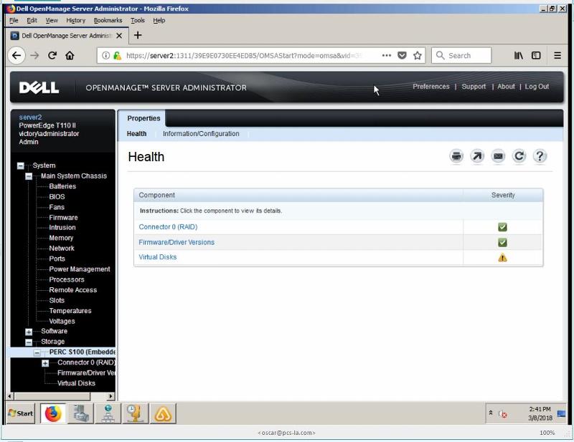Viewport: 574px width, 442px height.
Task: Click the warning icon for Virtual Disks
Action: point(503,258)
